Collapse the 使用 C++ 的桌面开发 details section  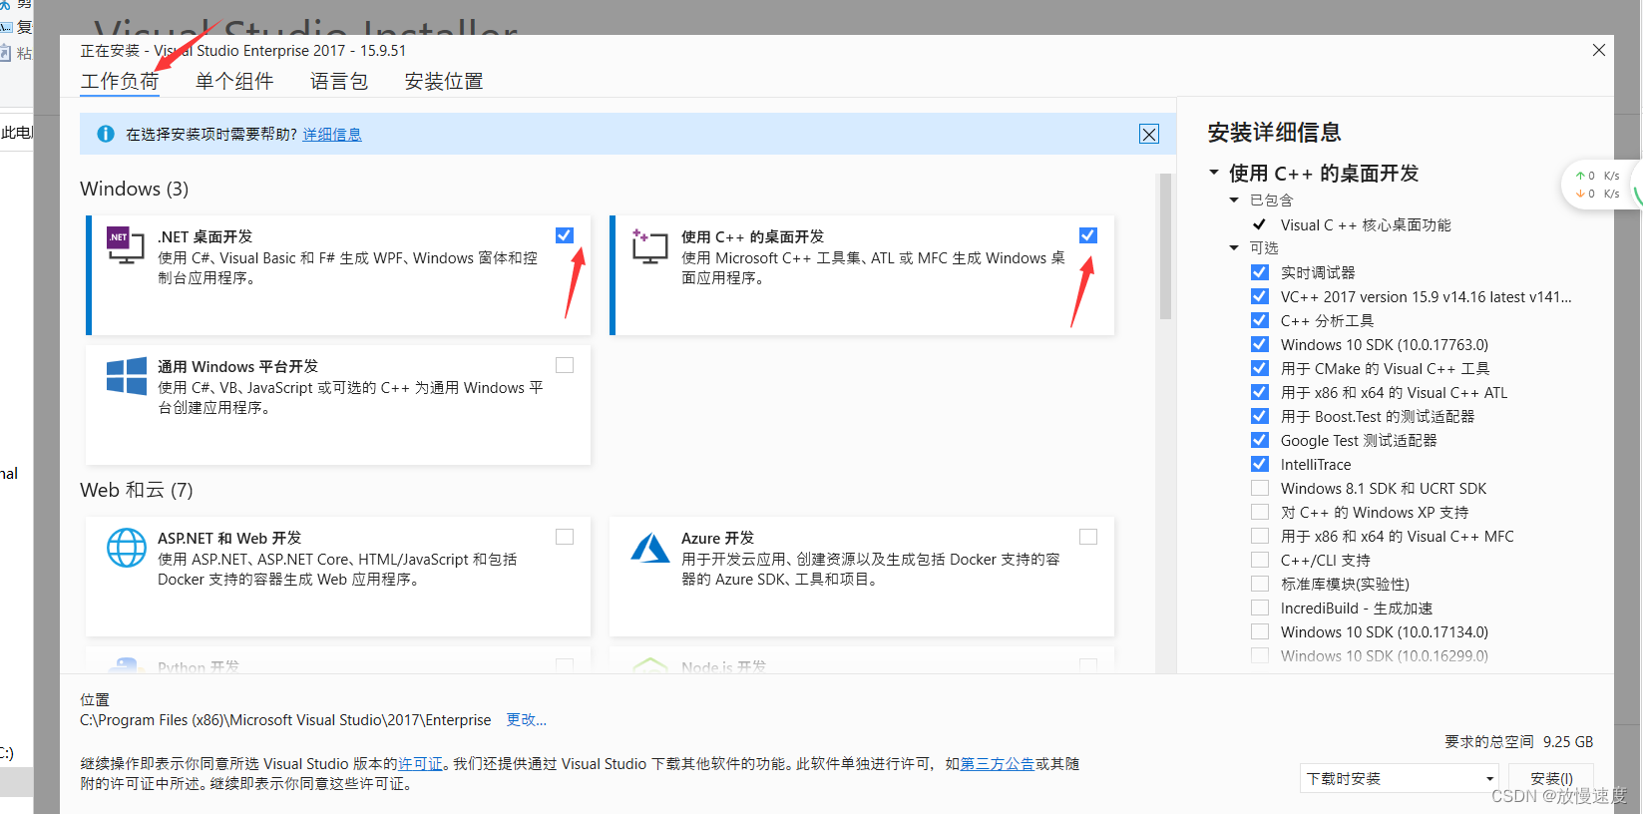coord(1214,173)
